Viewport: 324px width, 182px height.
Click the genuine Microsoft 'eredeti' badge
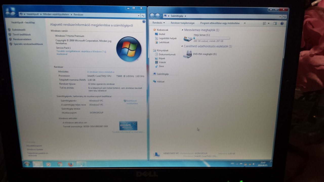(128, 126)
